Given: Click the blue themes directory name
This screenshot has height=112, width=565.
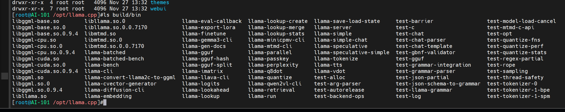Looking at the screenshot, I should [x=160, y=3].
